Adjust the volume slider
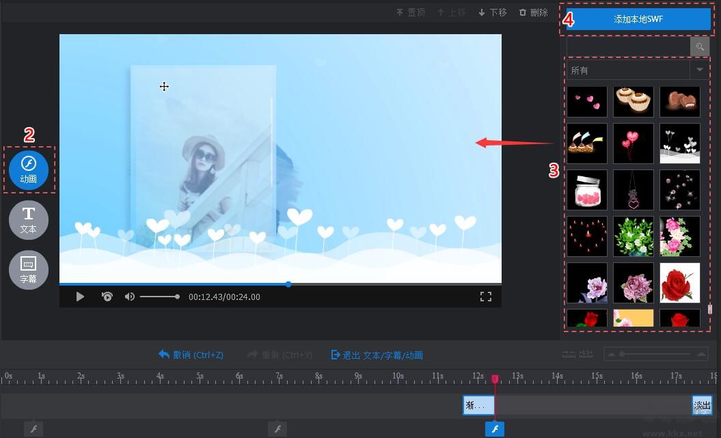Image resolution: width=721 pixels, height=438 pixels. coord(159,297)
